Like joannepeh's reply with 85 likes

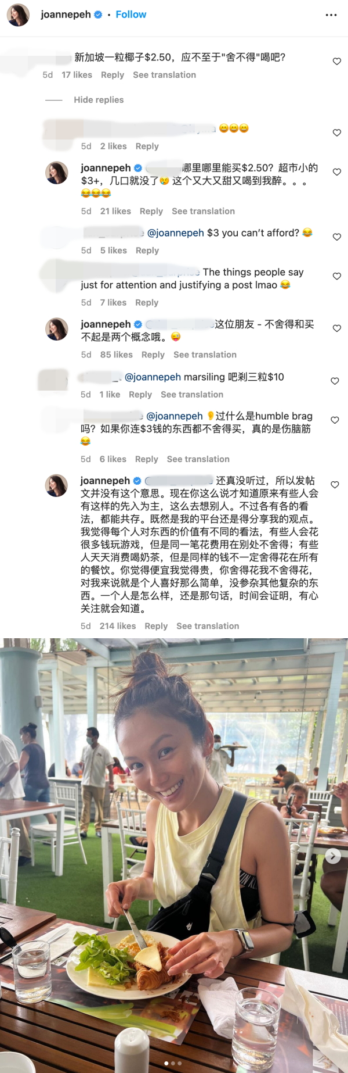click(x=336, y=328)
